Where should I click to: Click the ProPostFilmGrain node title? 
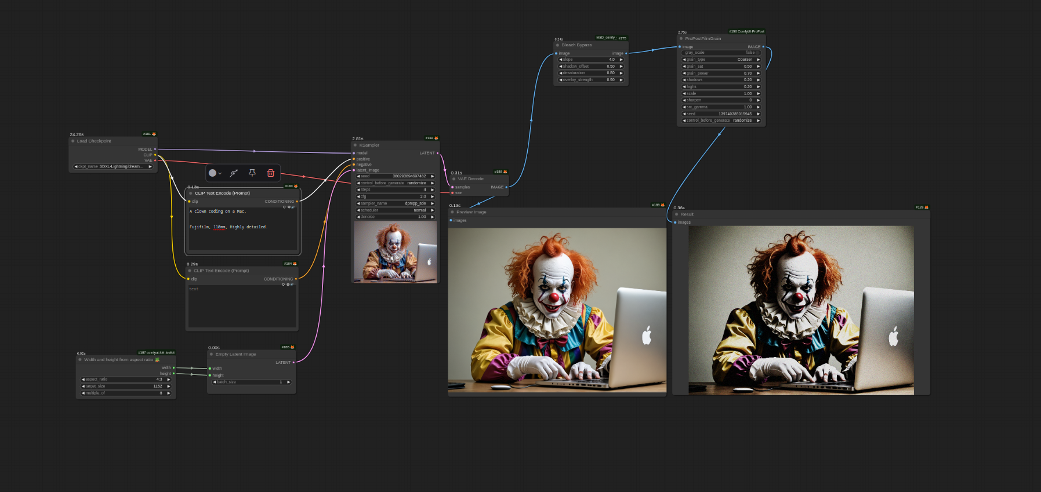703,39
